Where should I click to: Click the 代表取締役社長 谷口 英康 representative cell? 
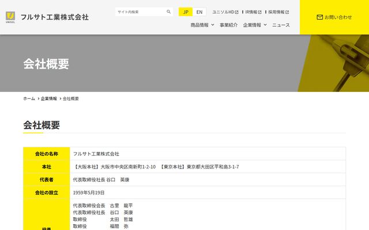pos(208,179)
